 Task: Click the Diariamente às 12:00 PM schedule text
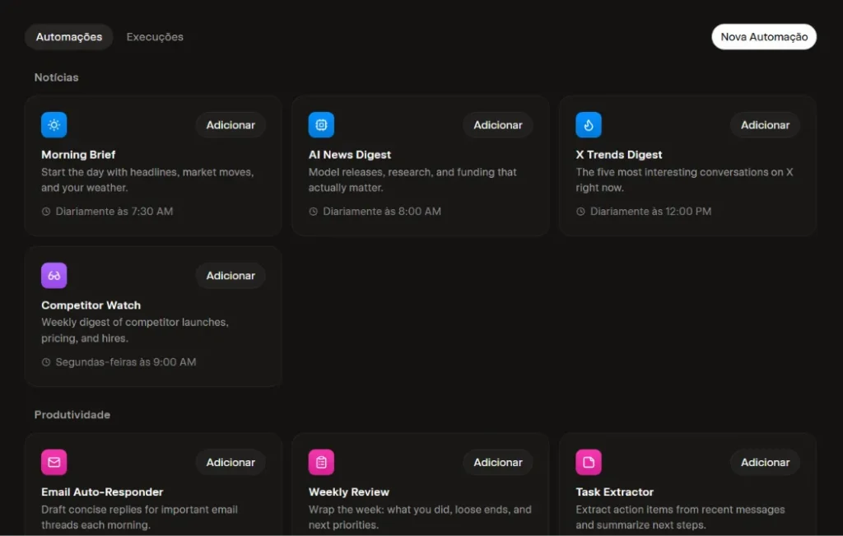[x=650, y=212]
